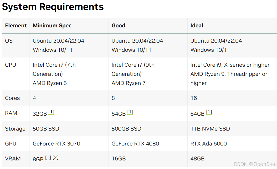
Task: Click Intel Core i9, X-series or higher text
Action: click(230, 65)
